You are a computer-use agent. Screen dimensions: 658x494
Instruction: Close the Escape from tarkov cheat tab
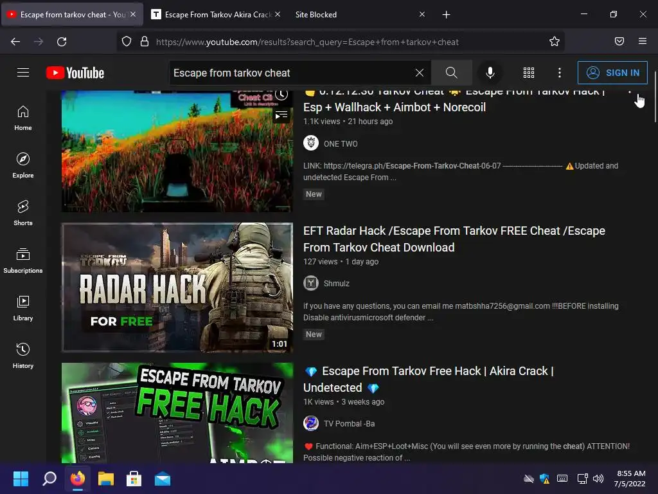pyautogui.click(x=133, y=14)
